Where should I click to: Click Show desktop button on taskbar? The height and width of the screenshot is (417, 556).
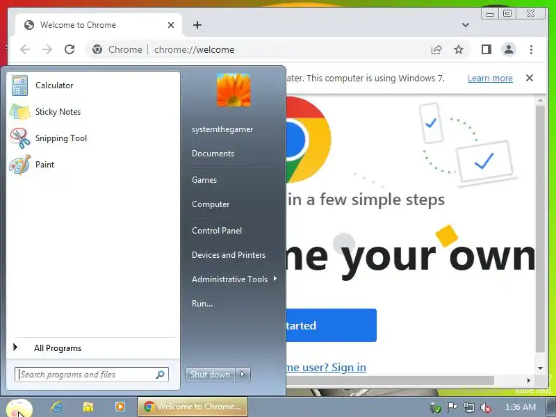[552, 407]
